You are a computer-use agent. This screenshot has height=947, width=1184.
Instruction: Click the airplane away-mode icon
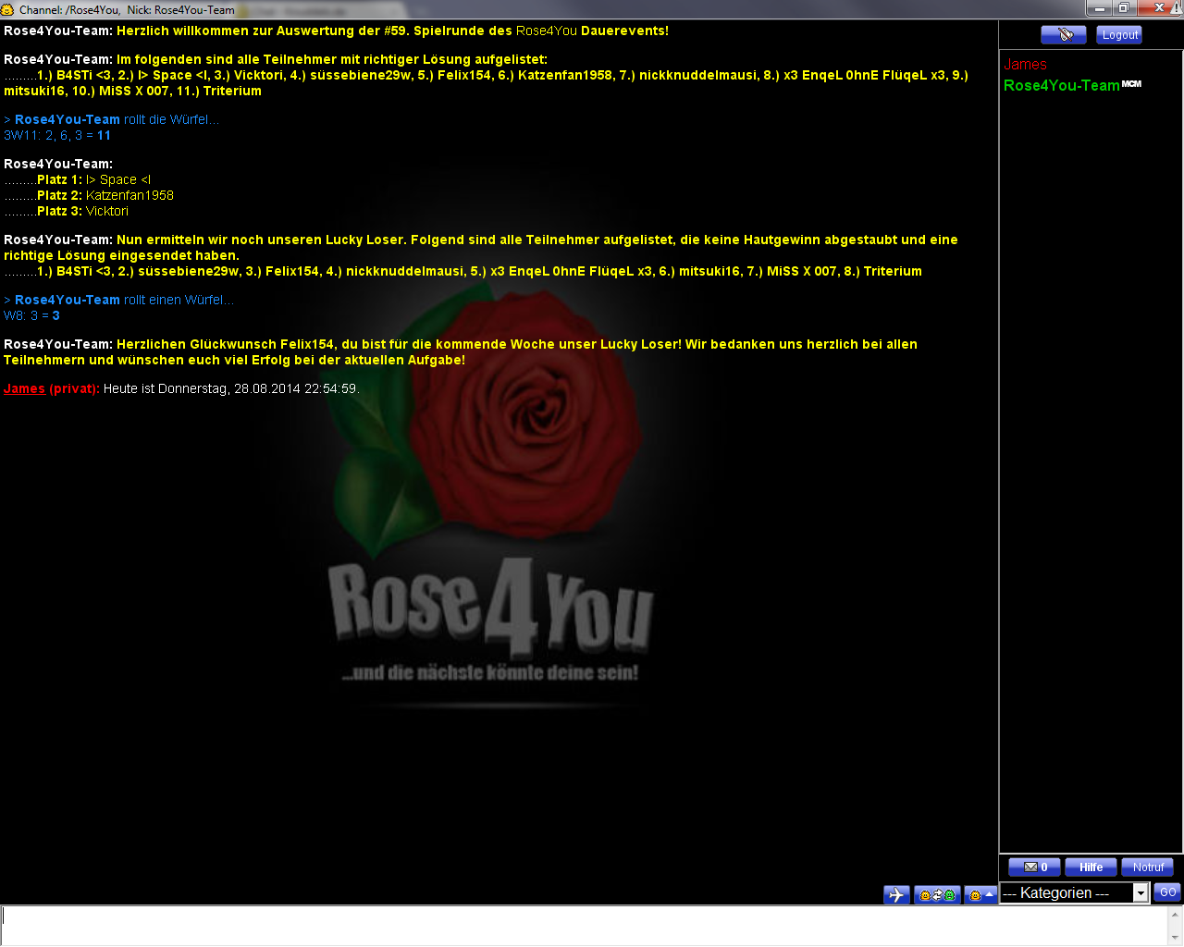tap(896, 894)
